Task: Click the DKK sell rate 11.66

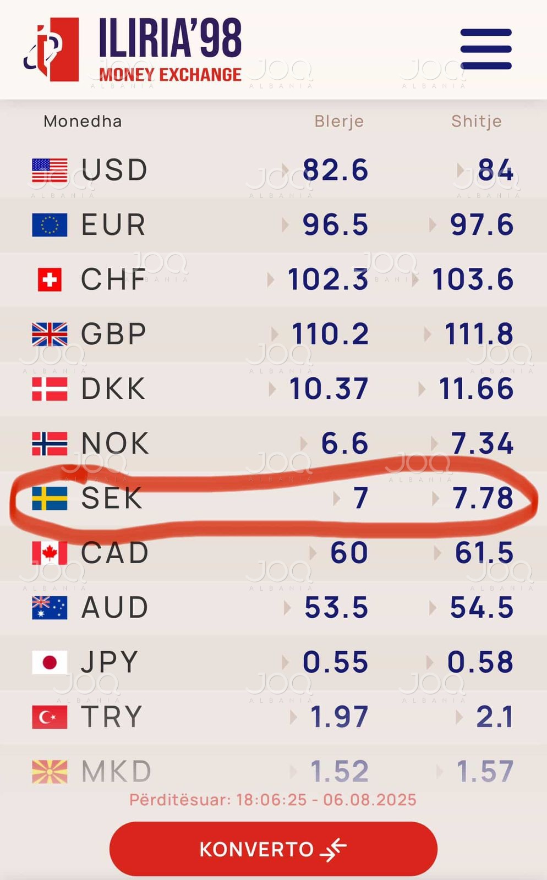Action: (x=476, y=389)
